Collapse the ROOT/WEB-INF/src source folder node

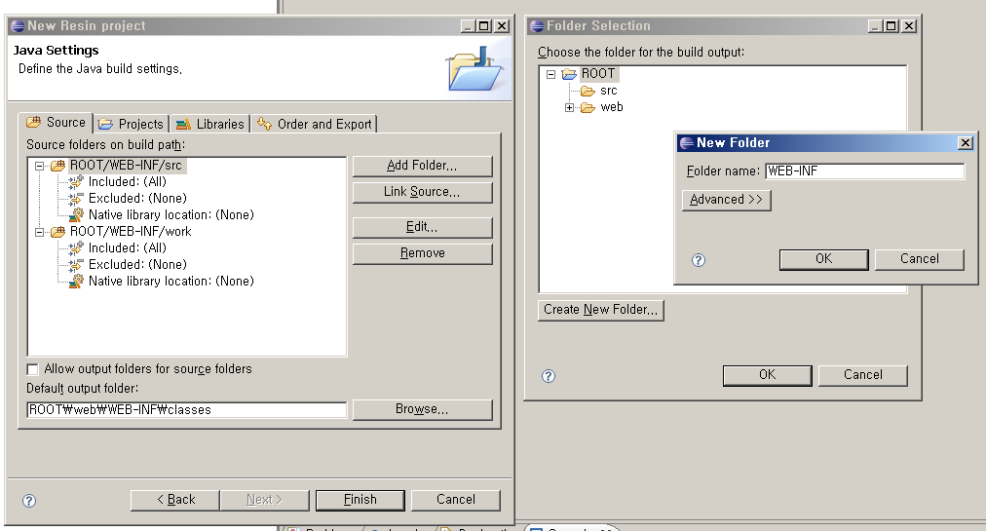[40, 166]
